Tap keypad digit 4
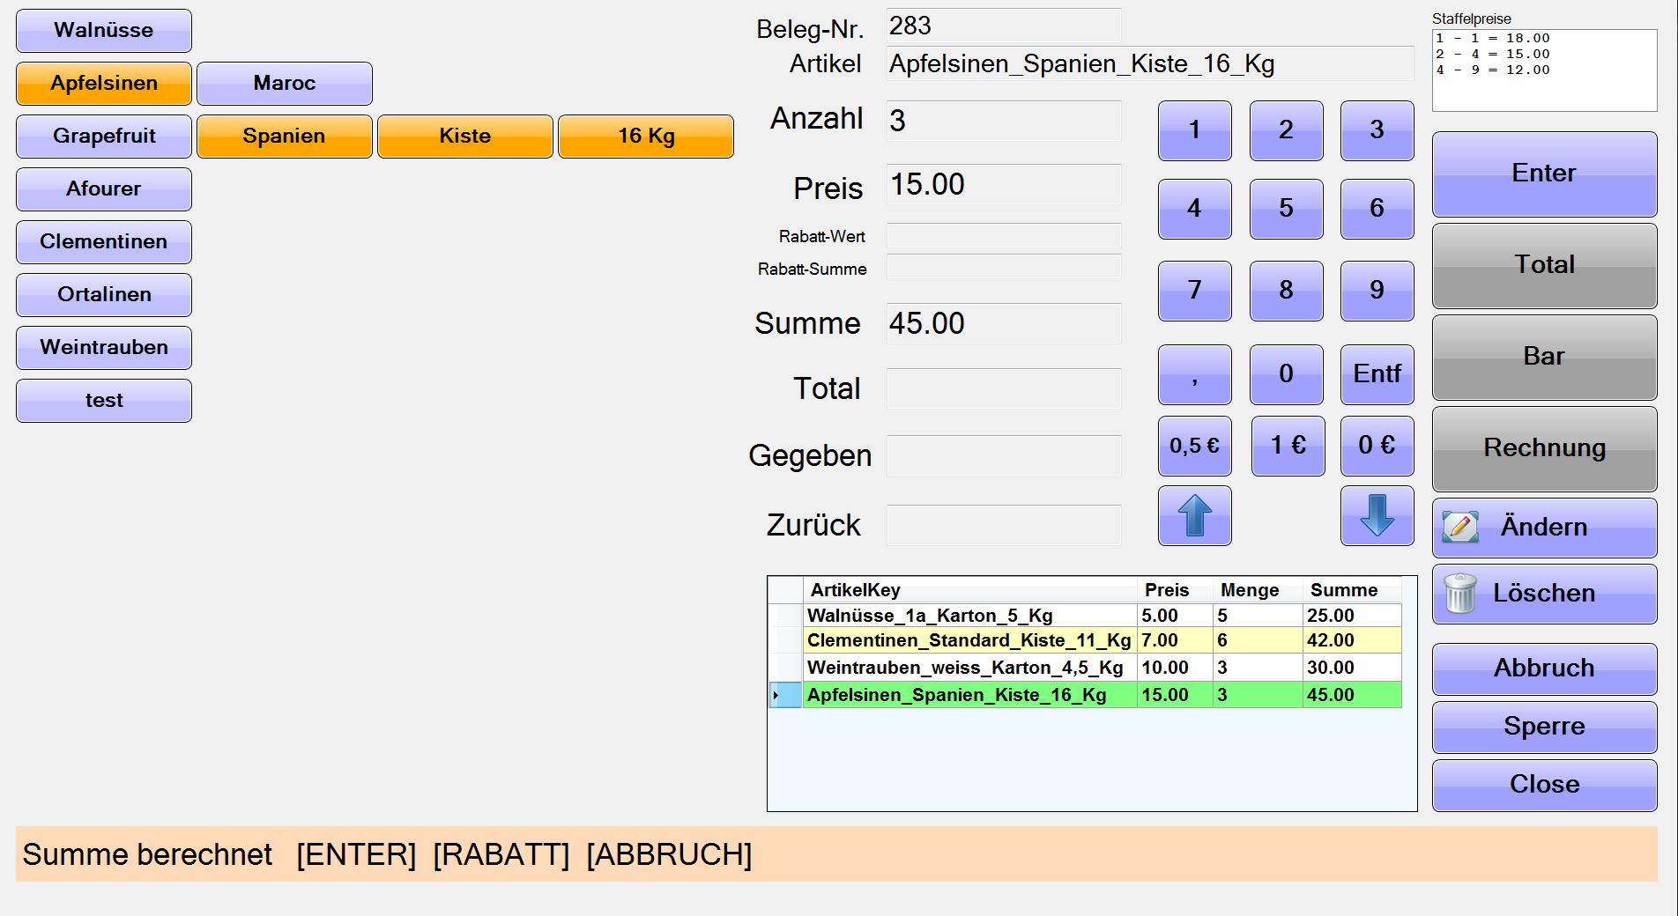 pos(1194,209)
